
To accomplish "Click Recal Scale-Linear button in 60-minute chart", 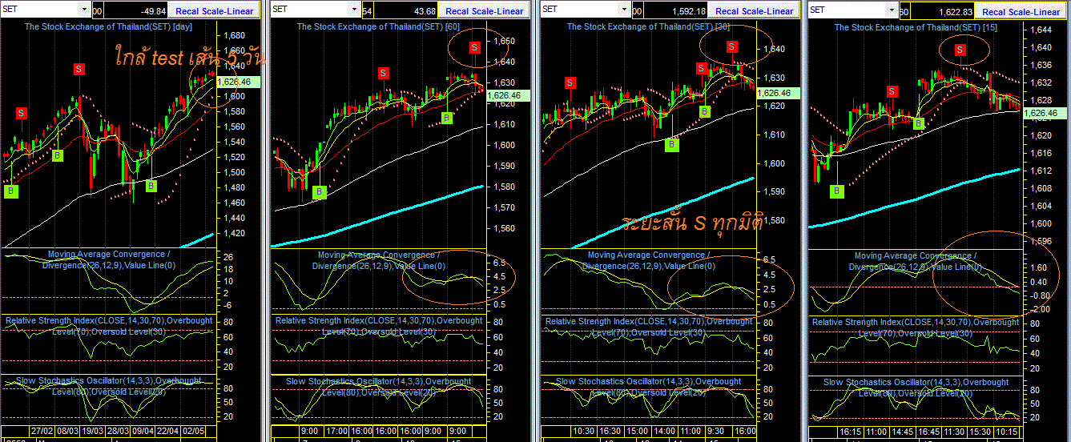I will (x=484, y=11).
